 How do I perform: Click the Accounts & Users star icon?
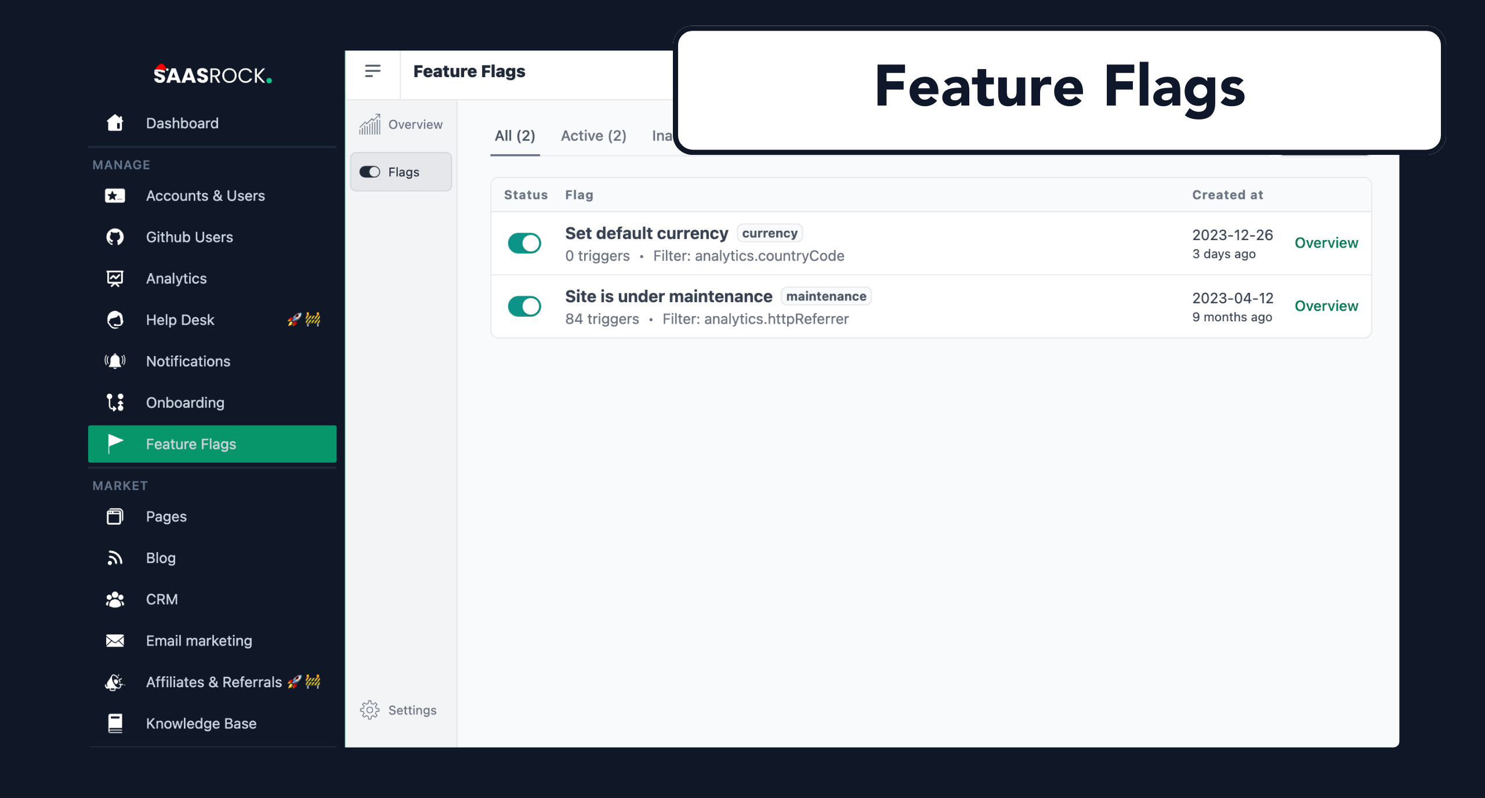point(115,195)
